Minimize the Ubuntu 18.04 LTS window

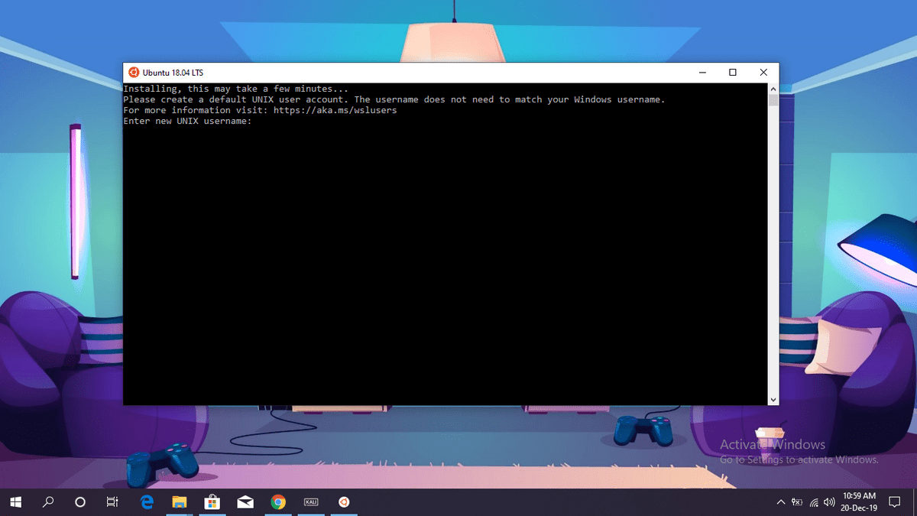pos(702,73)
